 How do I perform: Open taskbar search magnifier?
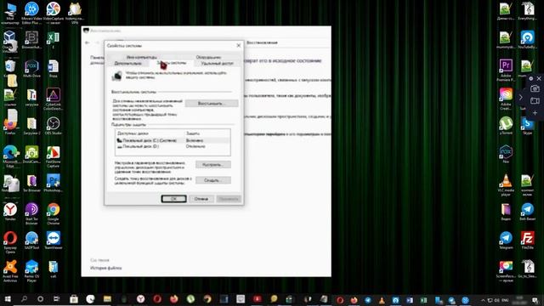[24, 299]
